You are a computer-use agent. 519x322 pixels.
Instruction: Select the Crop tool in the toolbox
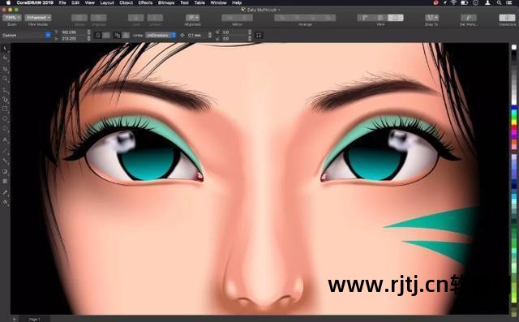click(x=5, y=69)
